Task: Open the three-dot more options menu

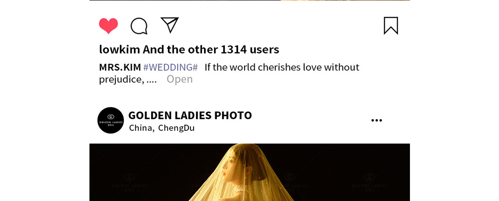Action: click(376, 120)
